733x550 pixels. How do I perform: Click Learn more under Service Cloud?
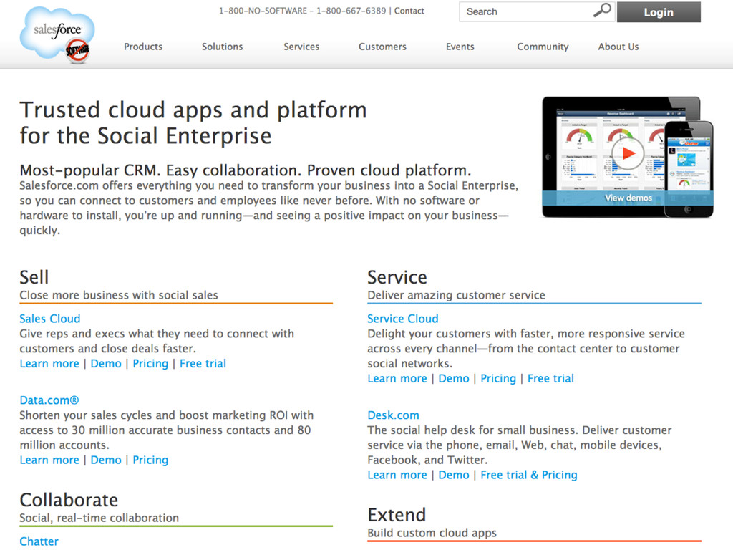397,378
